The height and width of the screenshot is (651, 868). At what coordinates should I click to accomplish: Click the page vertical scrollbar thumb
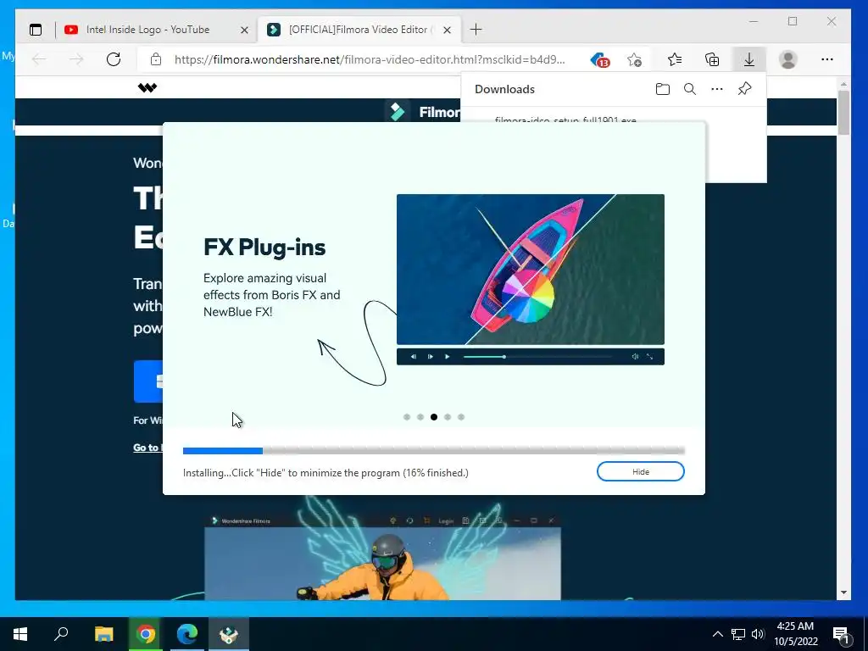[x=843, y=113]
